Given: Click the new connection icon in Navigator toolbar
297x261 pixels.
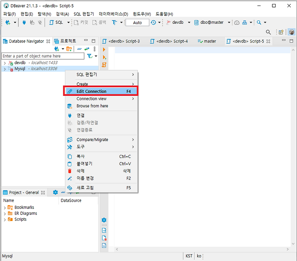Looking at the screenshot, I should (x=57, y=49).
